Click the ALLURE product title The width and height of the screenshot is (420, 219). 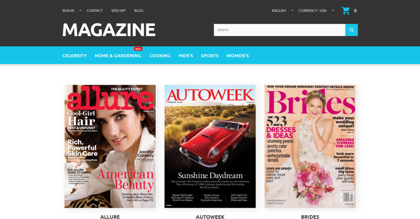point(110,217)
